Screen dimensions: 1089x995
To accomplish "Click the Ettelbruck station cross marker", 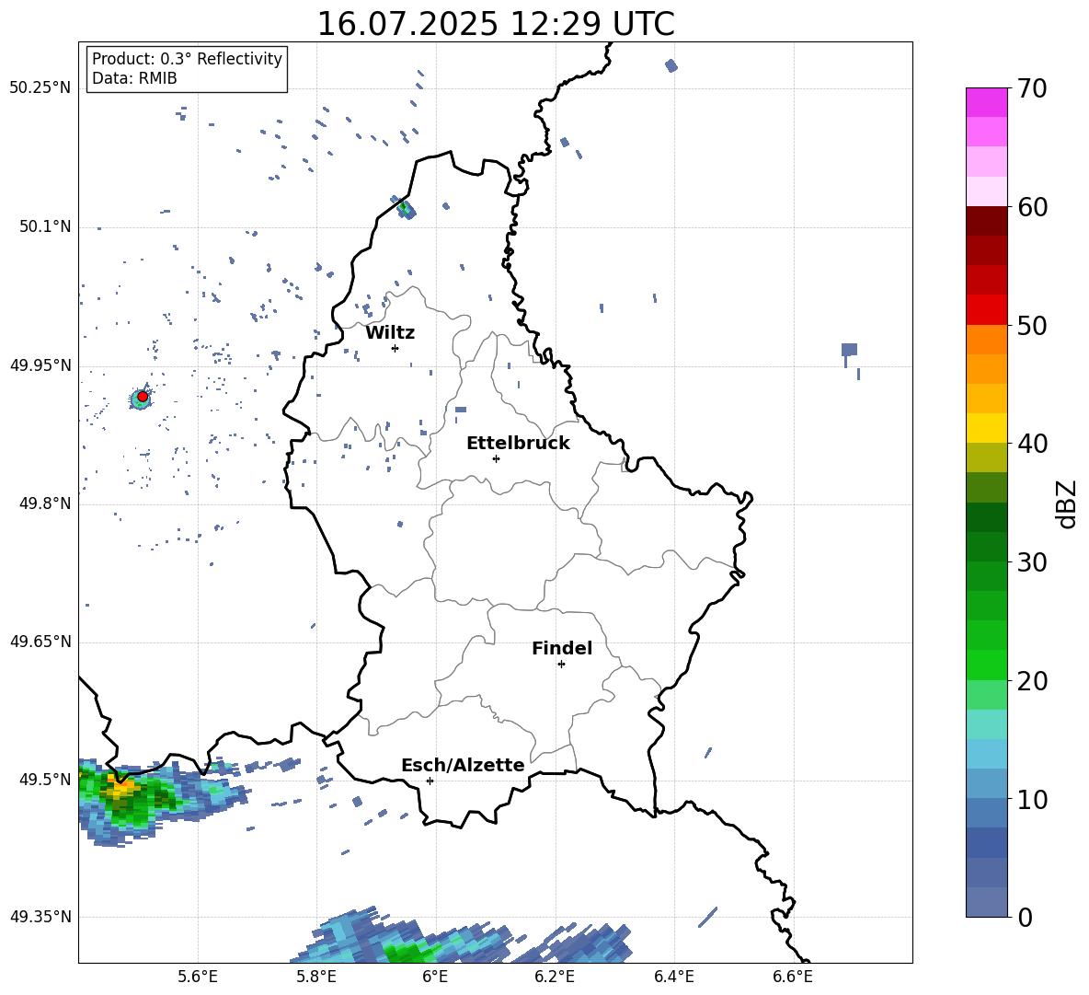I will [496, 458].
